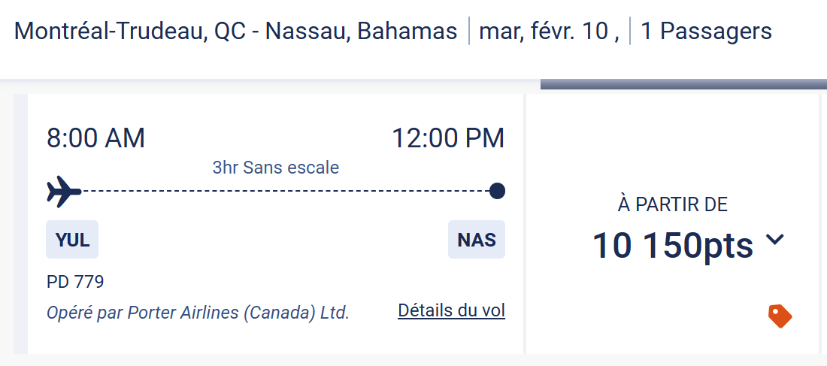The image size is (827, 366).
Task: Click the airplane departure icon
Action: point(63,192)
